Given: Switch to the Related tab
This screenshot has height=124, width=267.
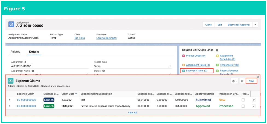Looking at the screenshot, I should pos(15,52).
